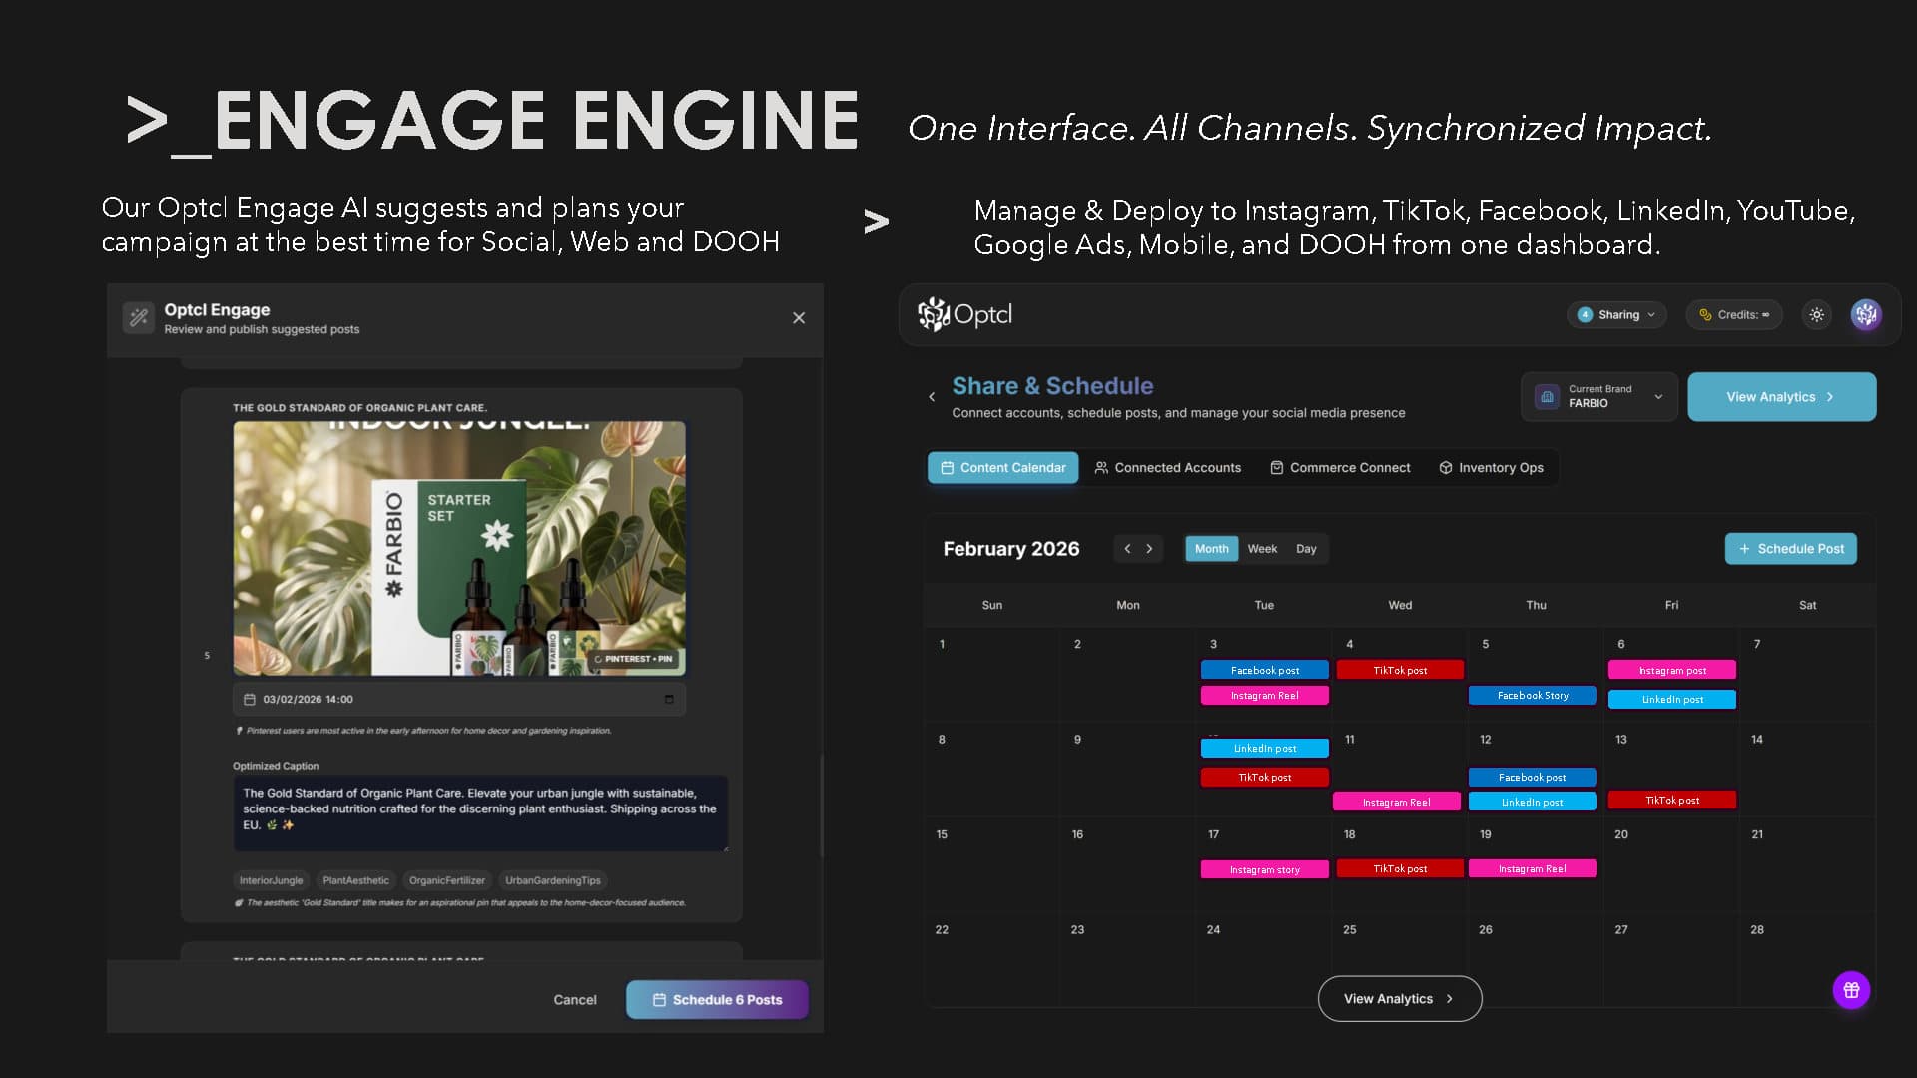Screen dimensions: 1917x1078
Task: Click Schedule 6 Posts button
Action: coord(717,1000)
